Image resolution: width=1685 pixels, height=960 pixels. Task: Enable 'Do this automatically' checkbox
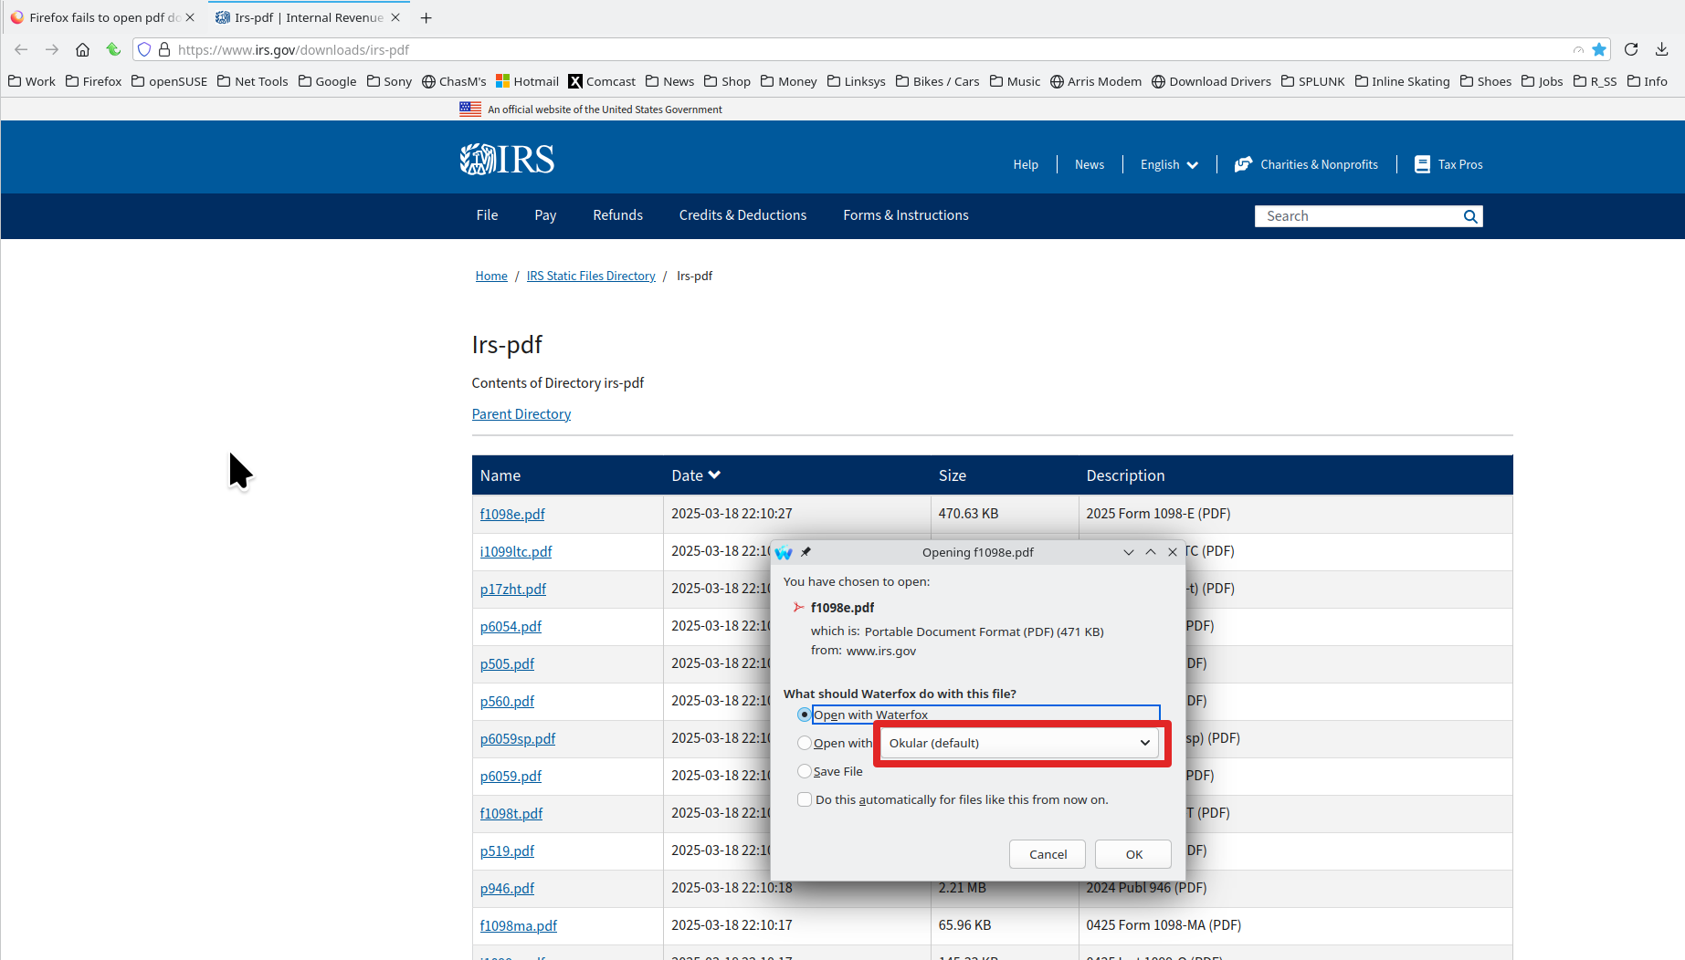tap(804, 799)
